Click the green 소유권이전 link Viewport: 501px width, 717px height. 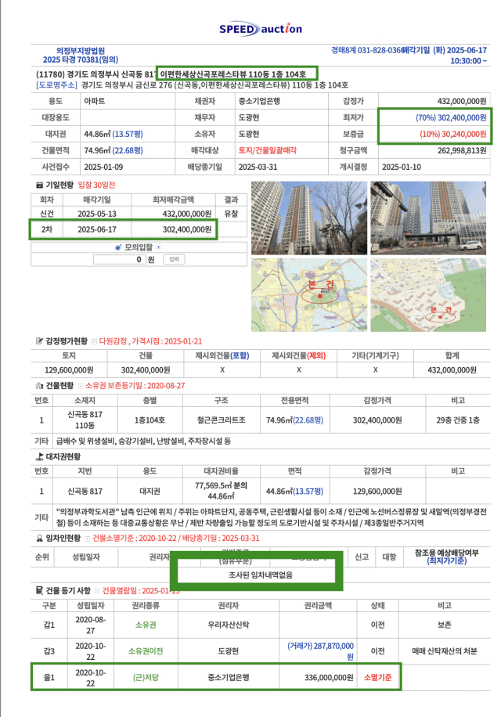[x=146, y=650]
